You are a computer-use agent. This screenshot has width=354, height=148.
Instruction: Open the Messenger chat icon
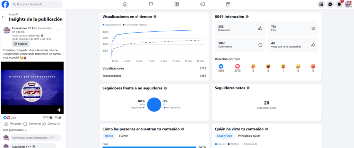coord(330,4)
